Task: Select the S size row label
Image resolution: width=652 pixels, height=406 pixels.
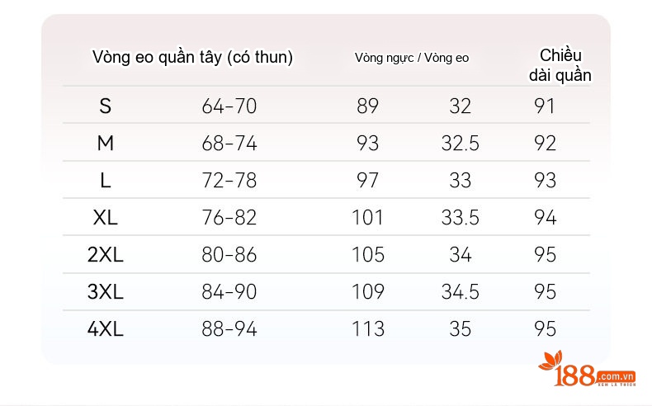Action: (x=105, y=106)
